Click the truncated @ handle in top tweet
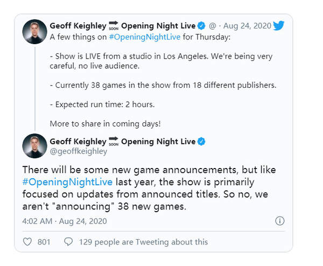The image size is (323, 266). [212, 26]
